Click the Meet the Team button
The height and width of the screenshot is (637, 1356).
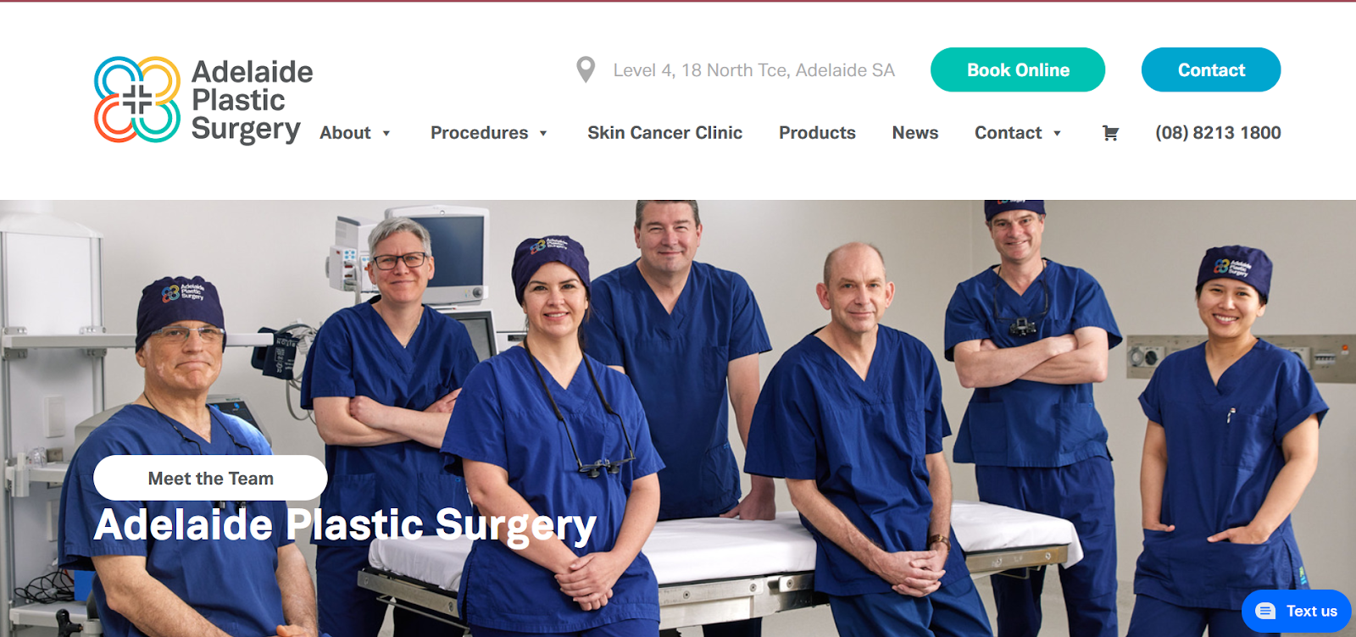(x=210, y=478)
